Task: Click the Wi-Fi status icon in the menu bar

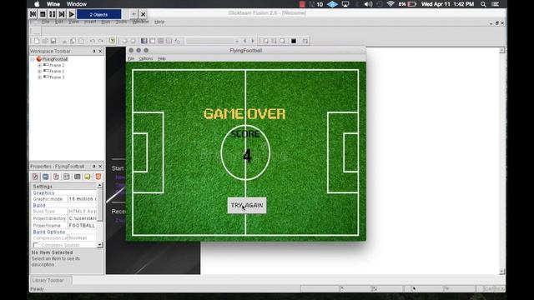Action: click(390, 4)
